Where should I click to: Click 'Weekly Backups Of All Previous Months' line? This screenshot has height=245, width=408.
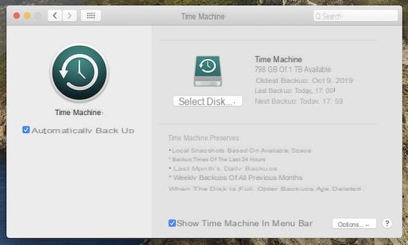[x=235, y=178]
